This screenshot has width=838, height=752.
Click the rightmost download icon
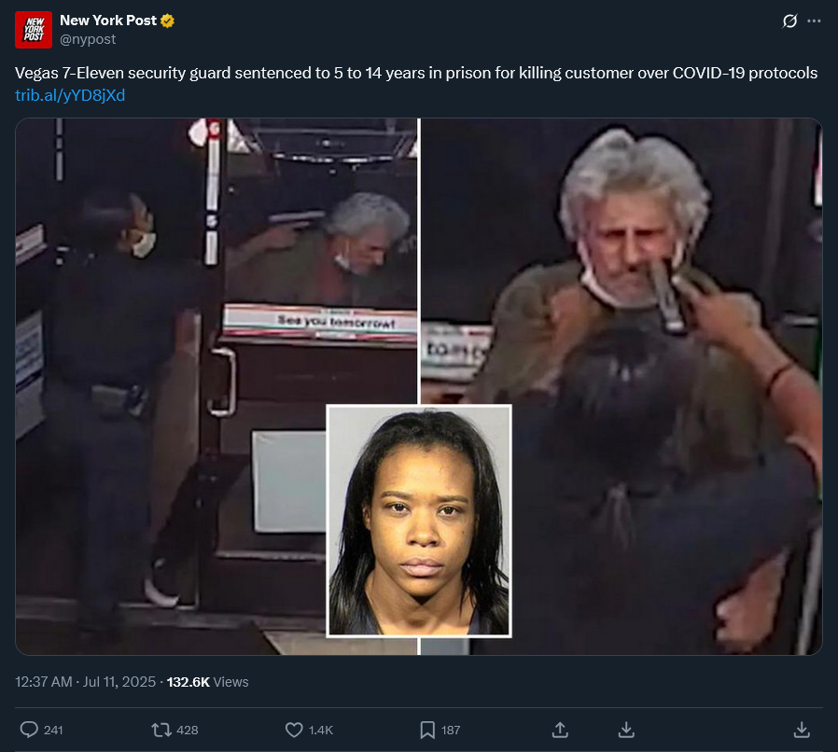pyautogui.click(x=802, y=730)
